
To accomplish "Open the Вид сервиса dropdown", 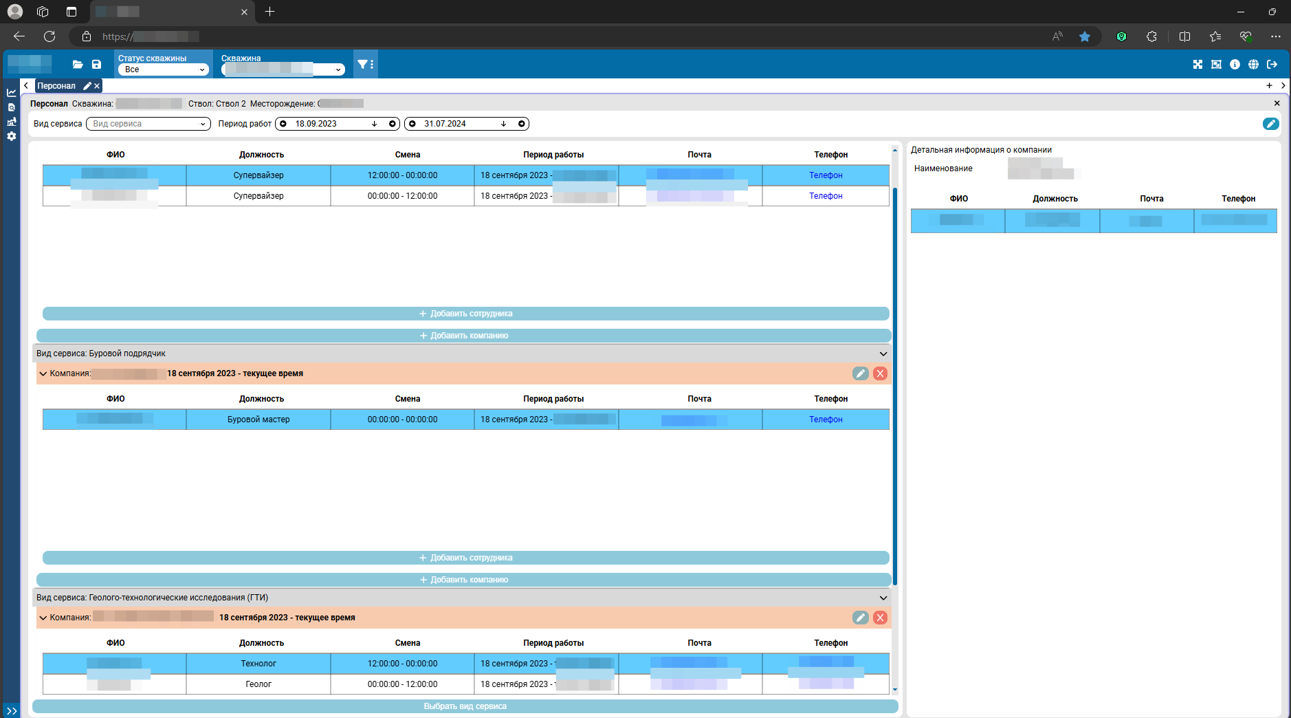I will pos(148,124).
